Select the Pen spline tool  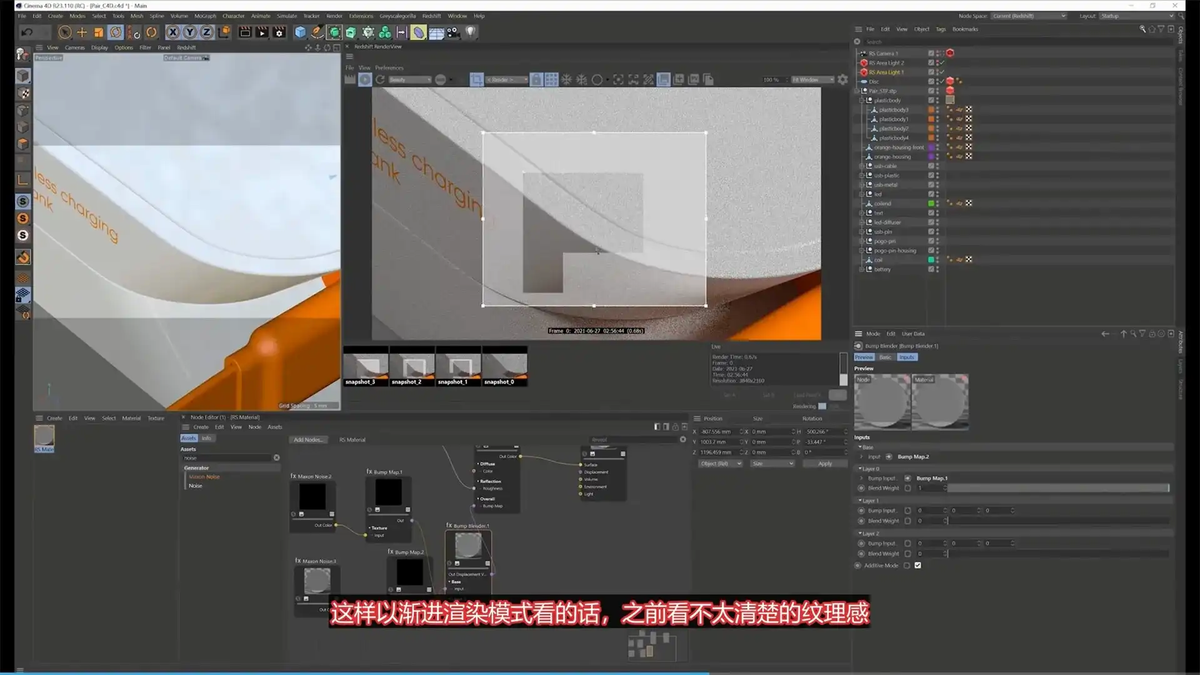point(318,32)
